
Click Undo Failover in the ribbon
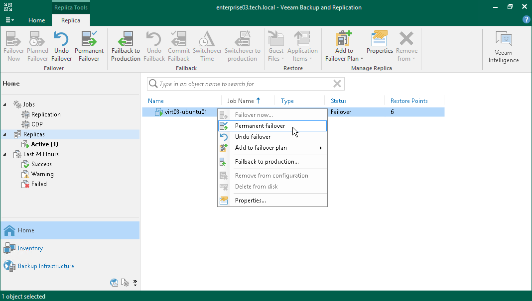(x=61, y=46)
